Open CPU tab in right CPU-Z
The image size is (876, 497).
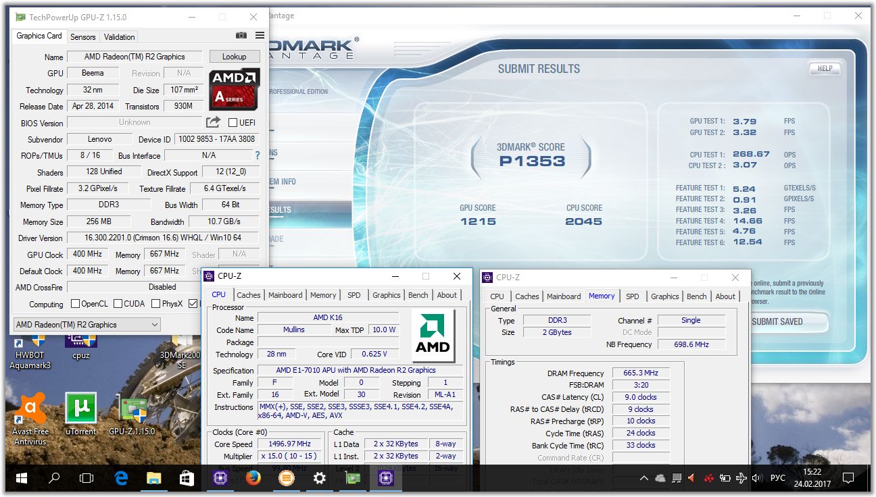[497, 296]
